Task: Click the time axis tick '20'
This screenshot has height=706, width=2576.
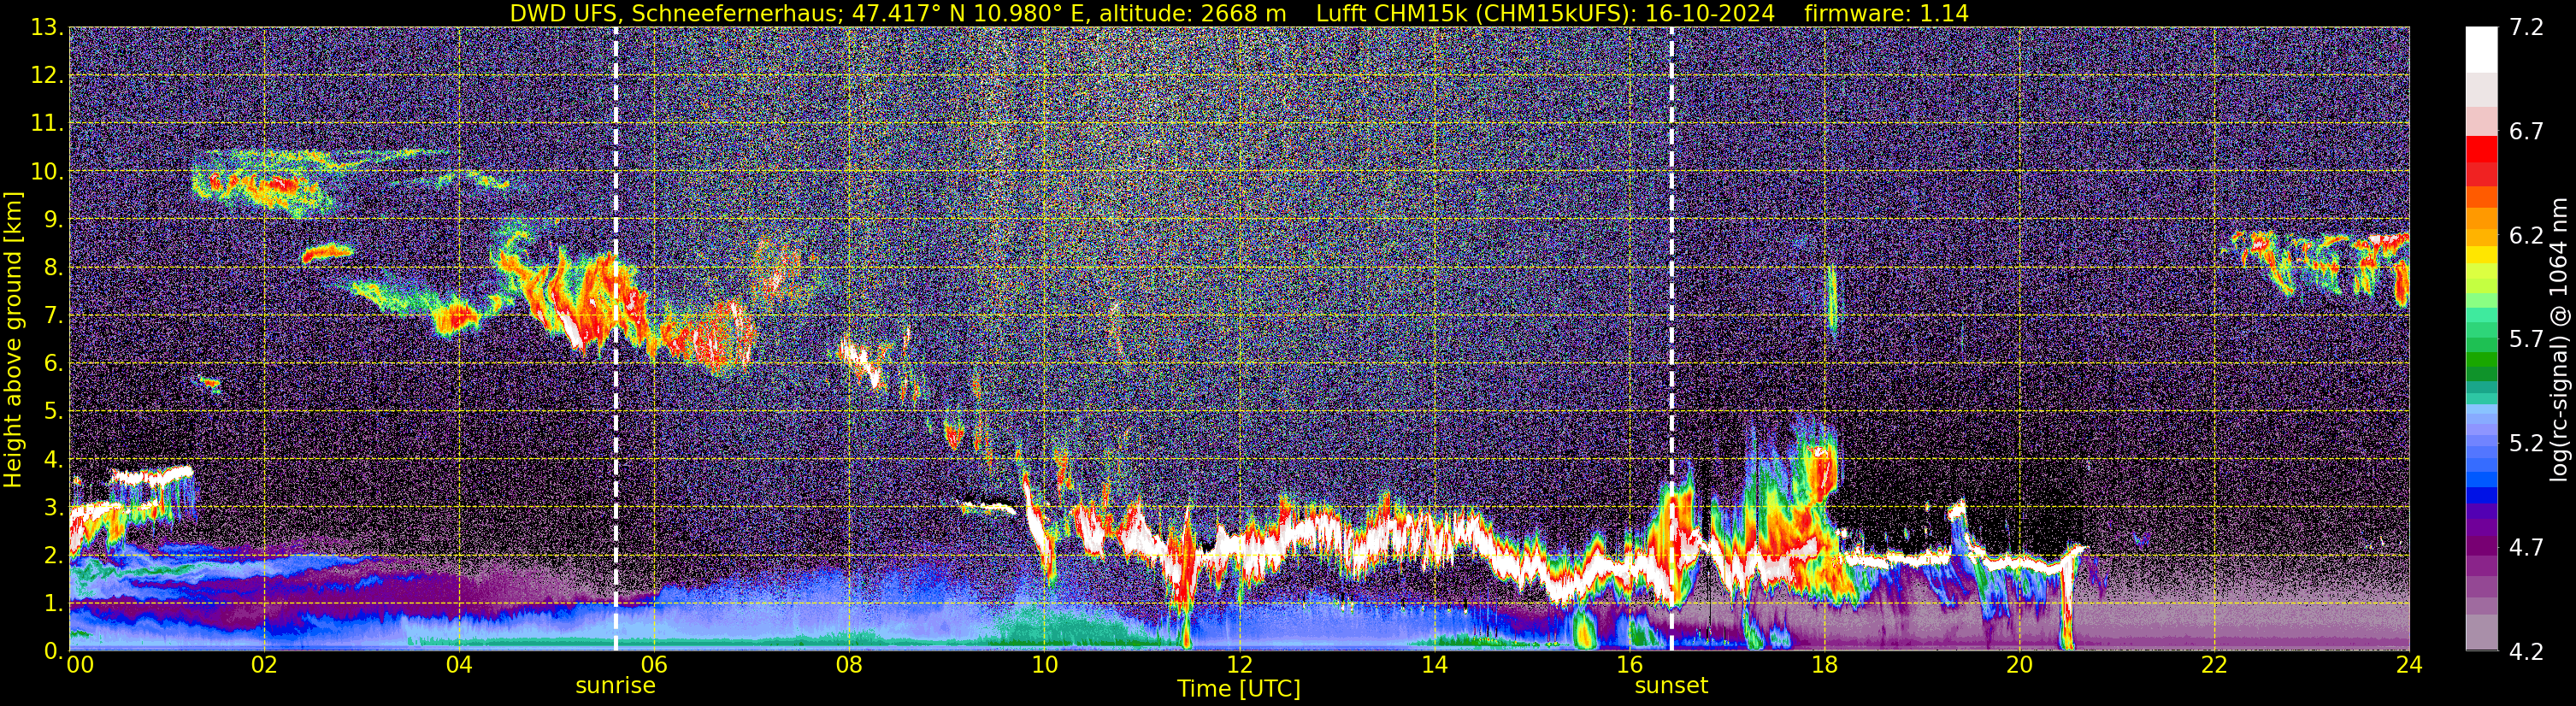Action: [x=2019, y=665]
